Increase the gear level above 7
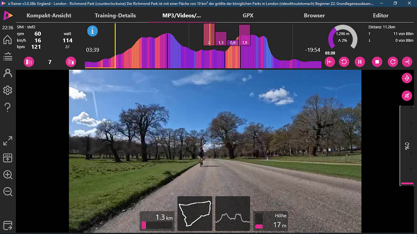The height and width of the screenshot is (234, 417). coord(71,62)
